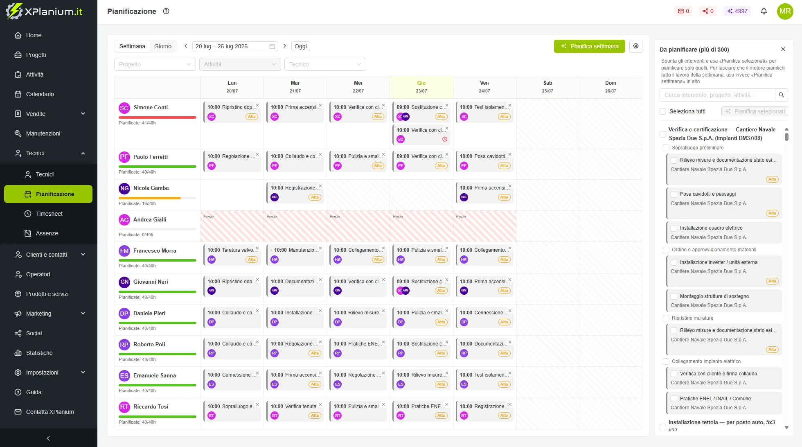The height and width of the screenshot is (447, 802).
Task: Expand the Vendite sidebar menu
Action: pyautogui.click(x=49, y=114)
